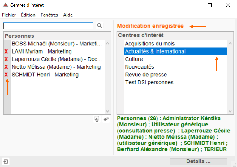Screen dimensions: 237x167
Task: Click the Personnes list scroll-down arrow
Action: pyautogui.click(x=108, y=111)
